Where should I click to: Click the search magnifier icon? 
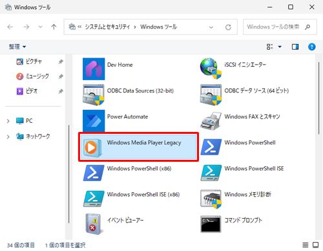click(307, 27)
